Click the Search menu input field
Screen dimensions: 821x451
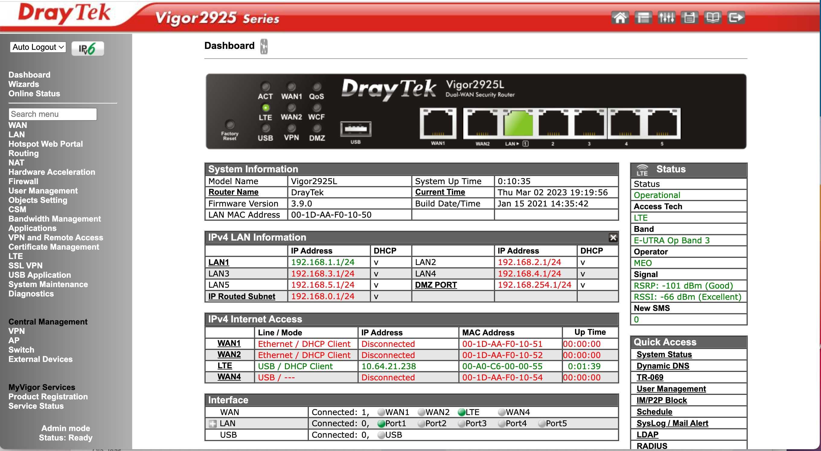[x=53, y=114]
